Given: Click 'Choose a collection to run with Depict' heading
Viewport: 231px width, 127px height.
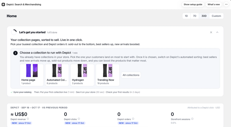Looking at the screenshot, I should tap(45, 53).
